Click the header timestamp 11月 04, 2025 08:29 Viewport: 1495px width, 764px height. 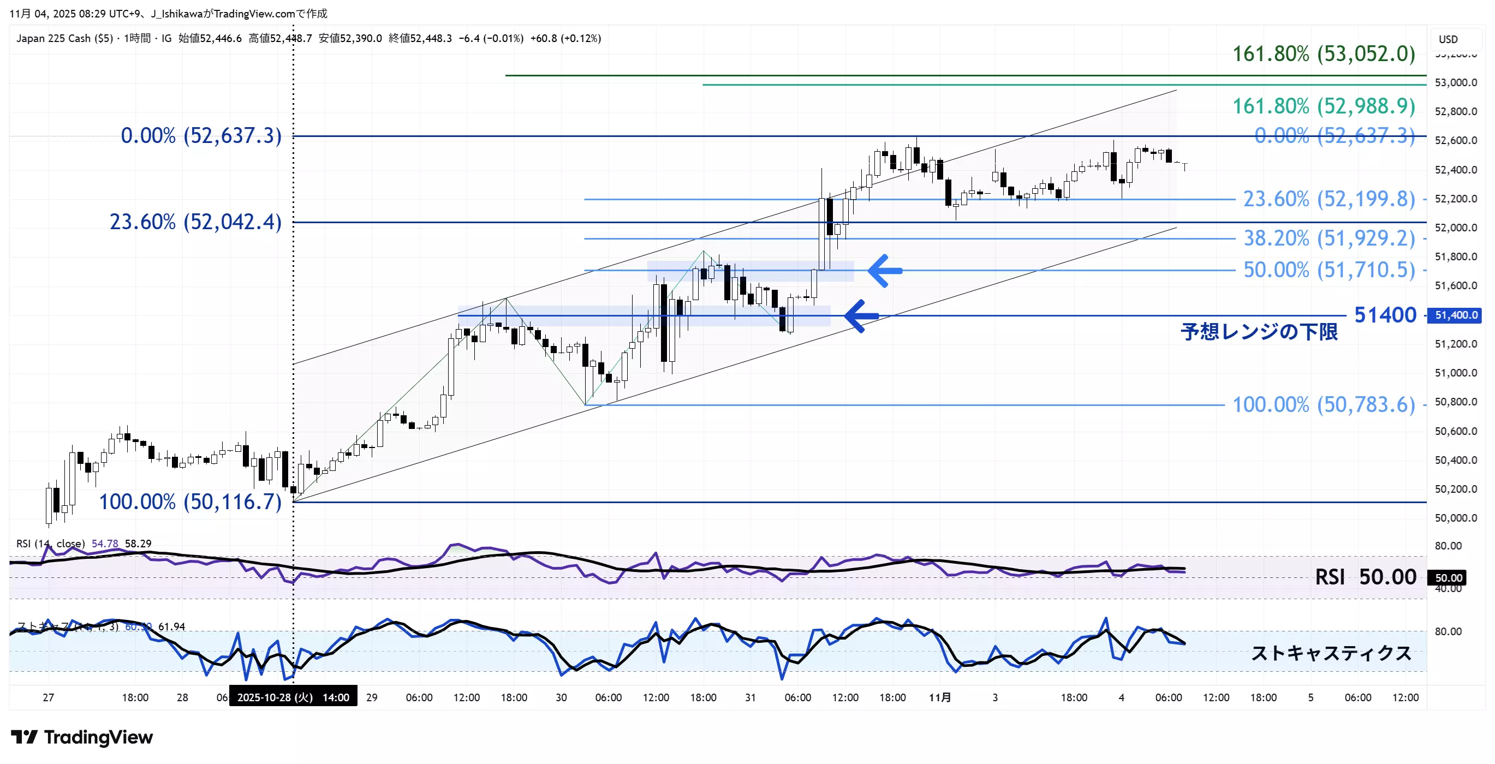tap(74, 13)
